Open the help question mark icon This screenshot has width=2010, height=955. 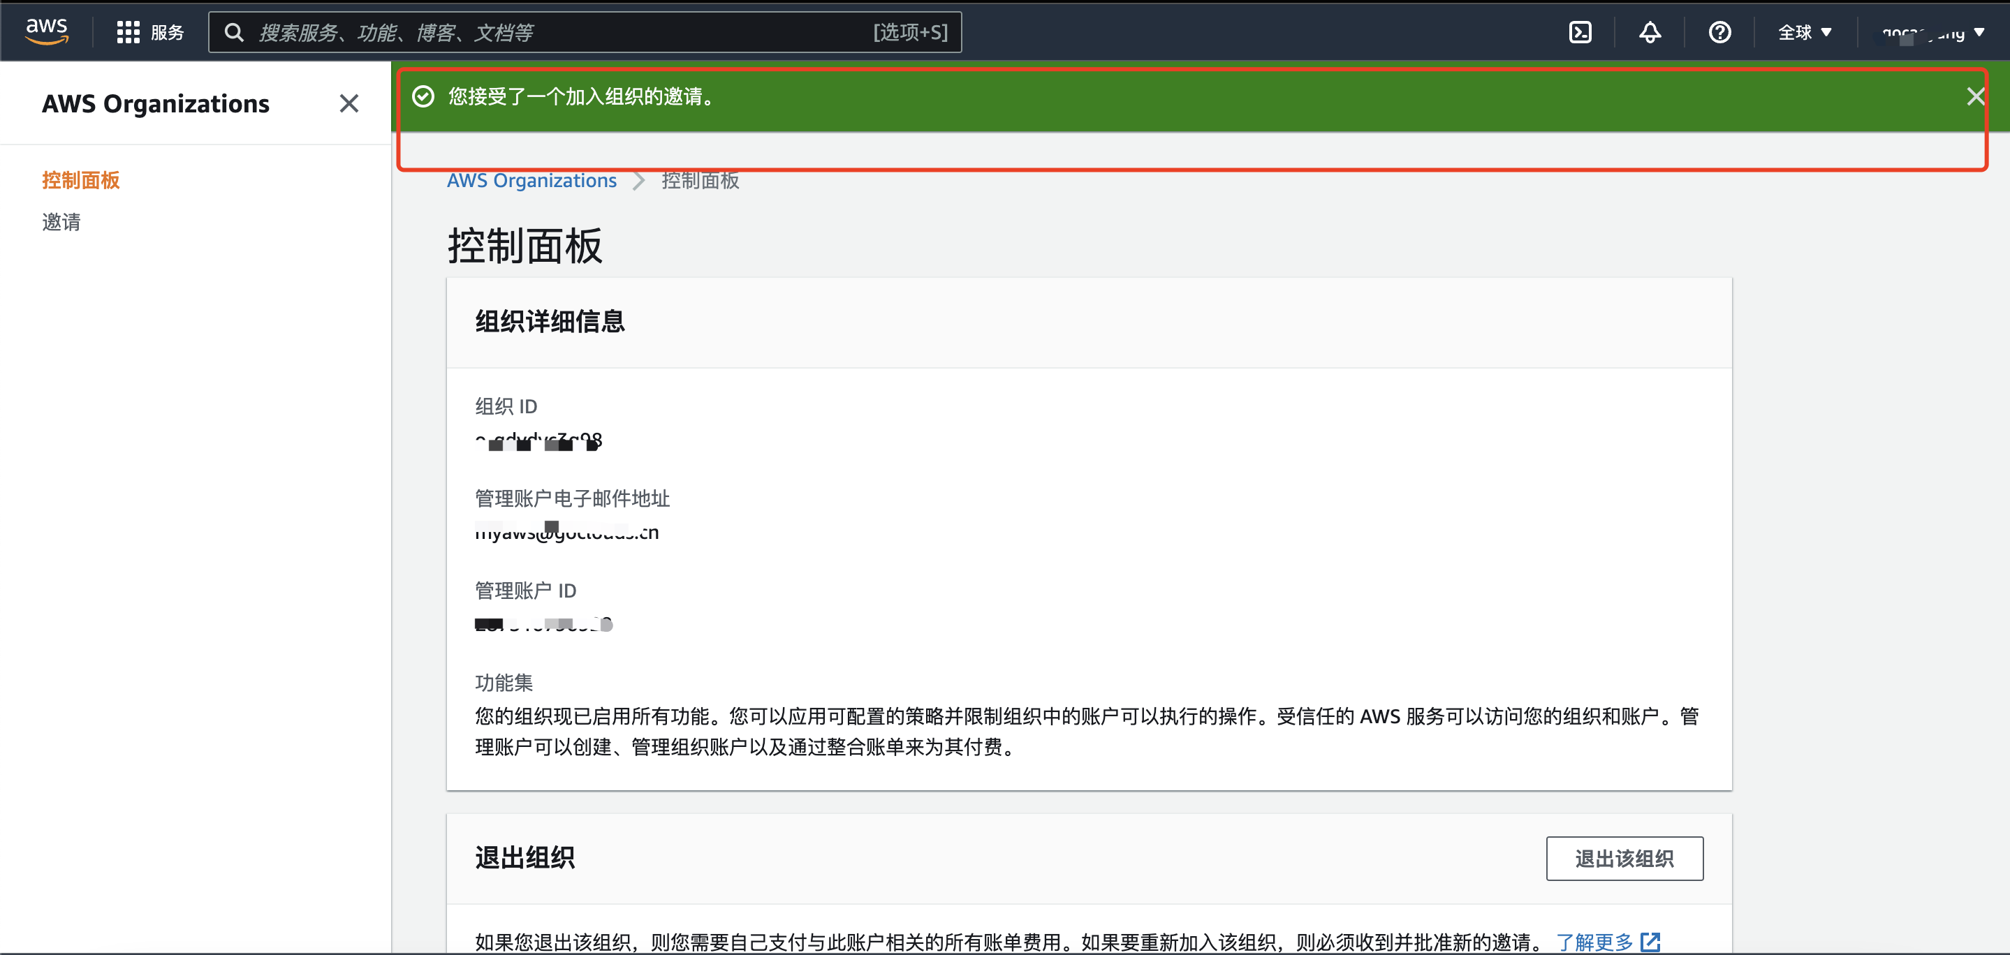[x=1719, y=32]
